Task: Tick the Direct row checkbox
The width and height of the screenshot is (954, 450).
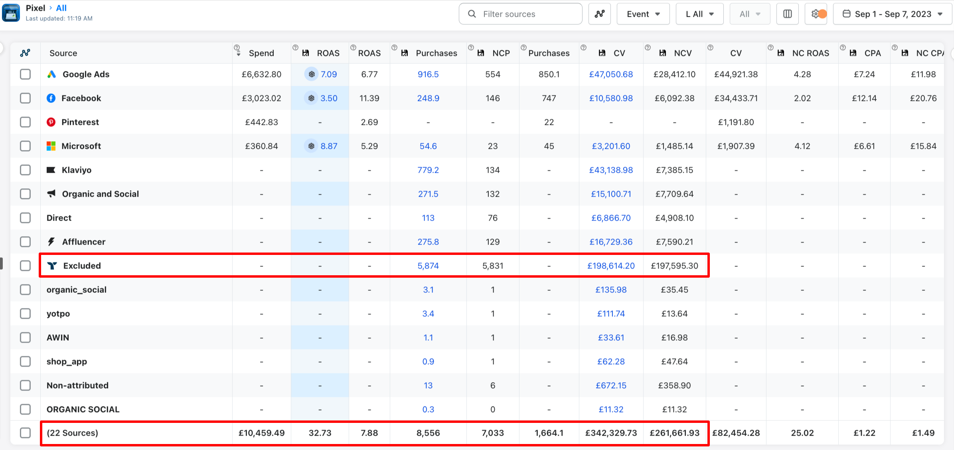Action: click(x=25, y=218)
